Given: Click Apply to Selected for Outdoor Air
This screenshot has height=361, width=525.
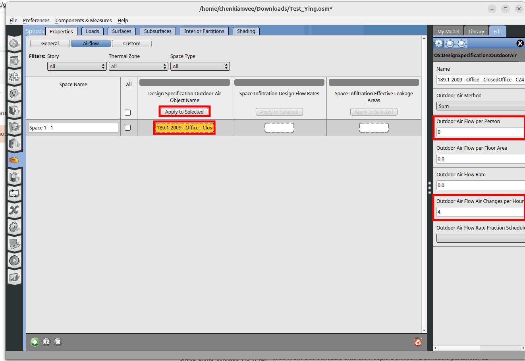Looking at the screenshot, I should tap(184, 112).
